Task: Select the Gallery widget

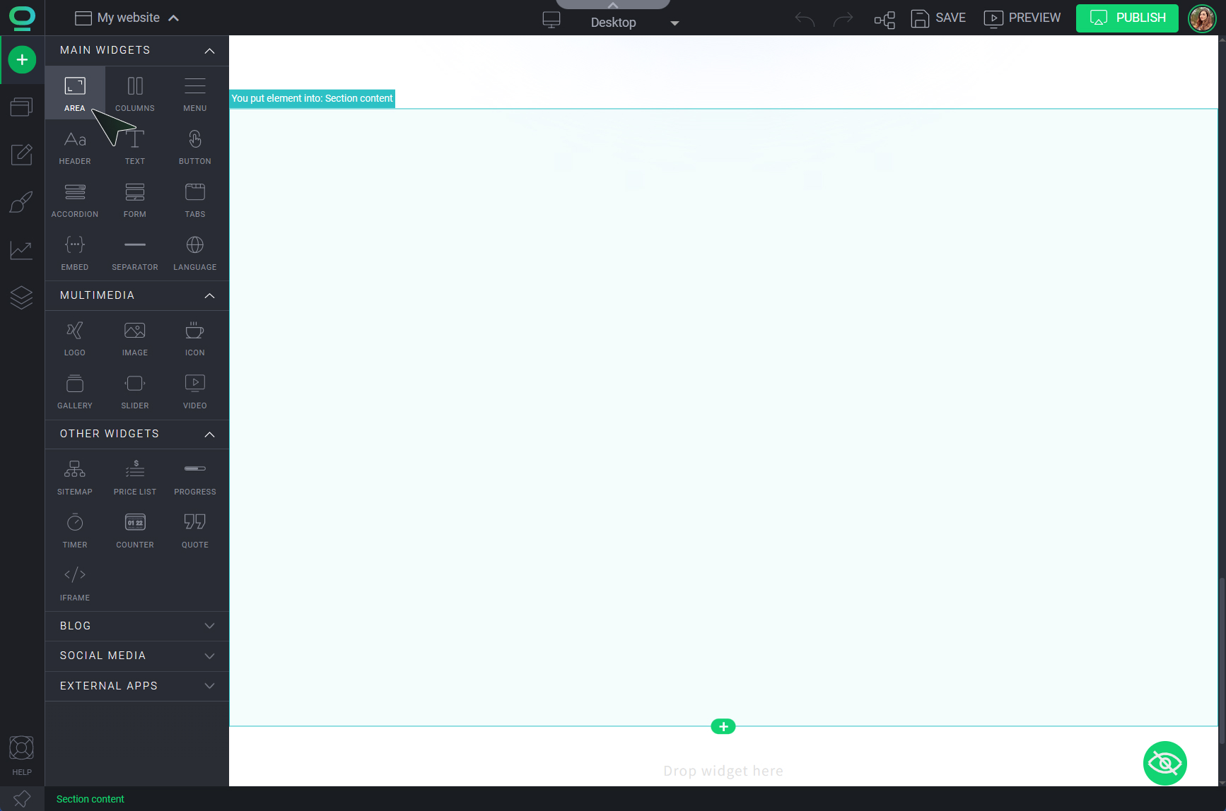Action: 75,391
